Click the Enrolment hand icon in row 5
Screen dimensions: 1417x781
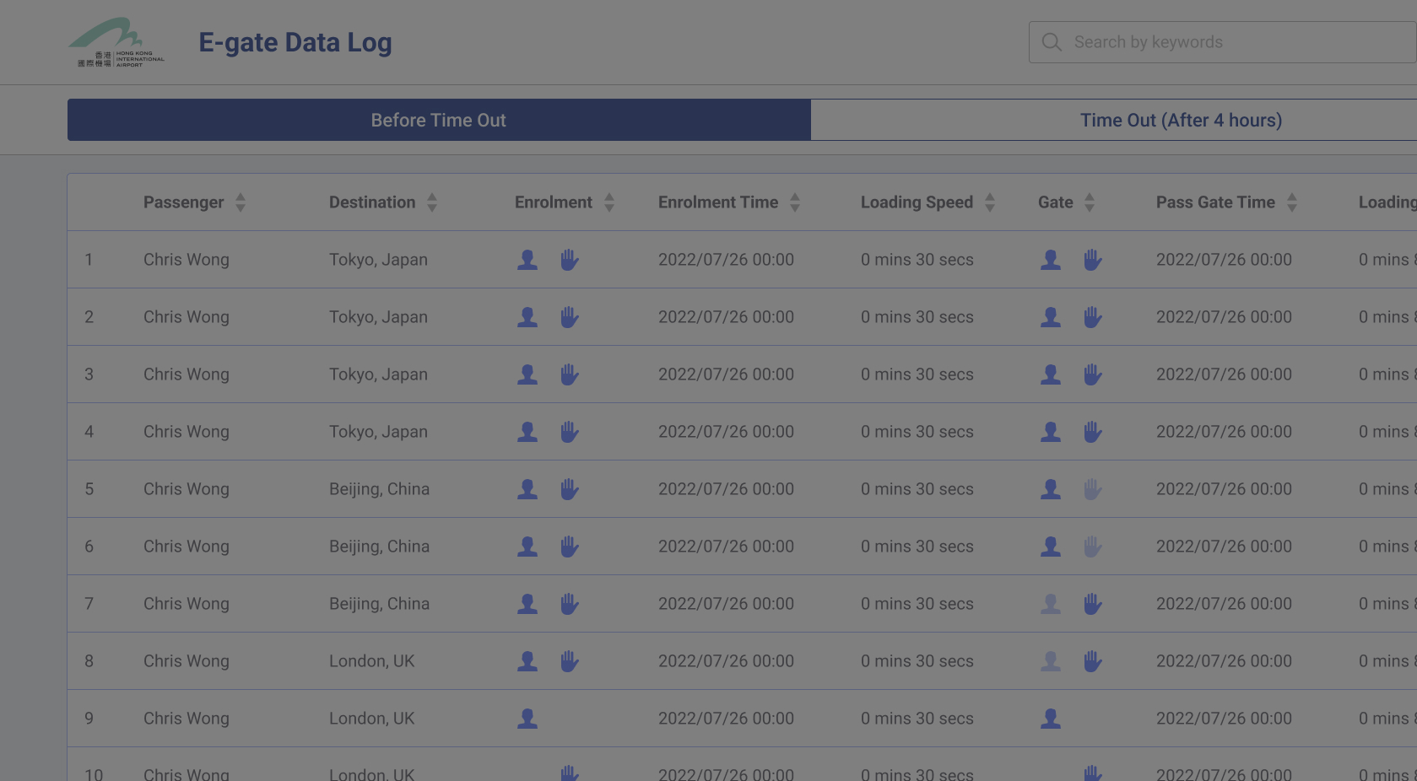pyautogui.click(x=570, y=489)
